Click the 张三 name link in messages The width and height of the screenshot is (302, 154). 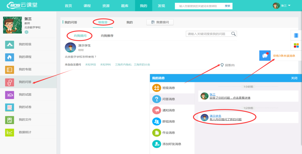point(212,94)
